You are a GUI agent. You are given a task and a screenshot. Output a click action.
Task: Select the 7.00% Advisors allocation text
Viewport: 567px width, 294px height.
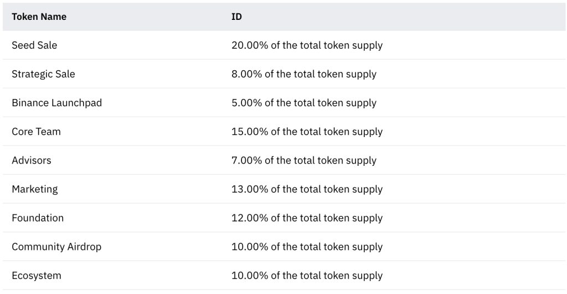click(304, 160)
